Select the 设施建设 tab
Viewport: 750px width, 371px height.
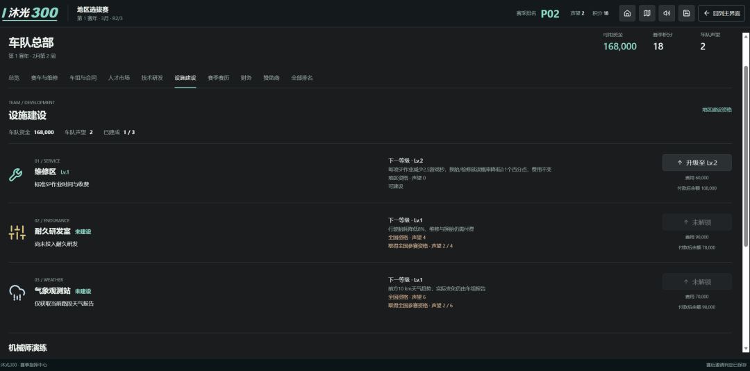[x=185, y=78]
